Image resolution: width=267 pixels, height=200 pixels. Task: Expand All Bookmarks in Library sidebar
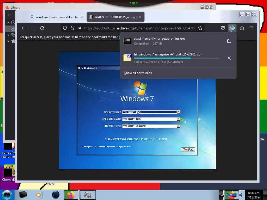(x=8, y=41)
